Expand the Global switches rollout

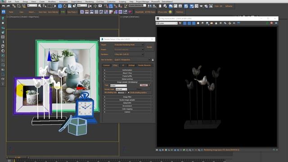pyautogui.click(x=127, y=79)
